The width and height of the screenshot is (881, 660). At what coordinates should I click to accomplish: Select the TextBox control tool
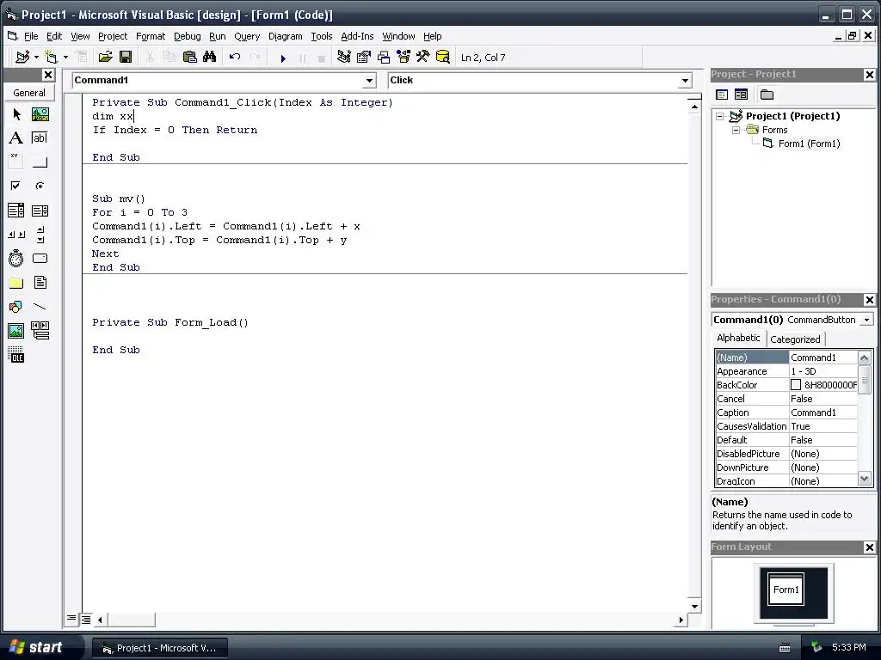40,138
